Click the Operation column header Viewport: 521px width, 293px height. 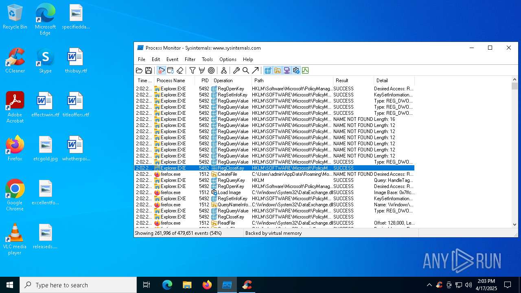coord(232,81)
